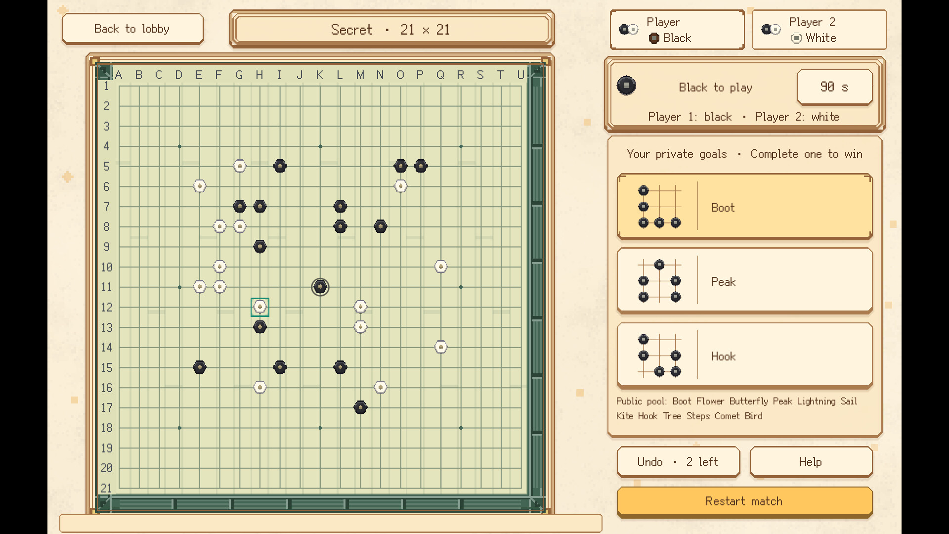Click the black stone at H9
The height and width of the screenshot is (534, 949).
pyautogui.click(x=260, y=246)
